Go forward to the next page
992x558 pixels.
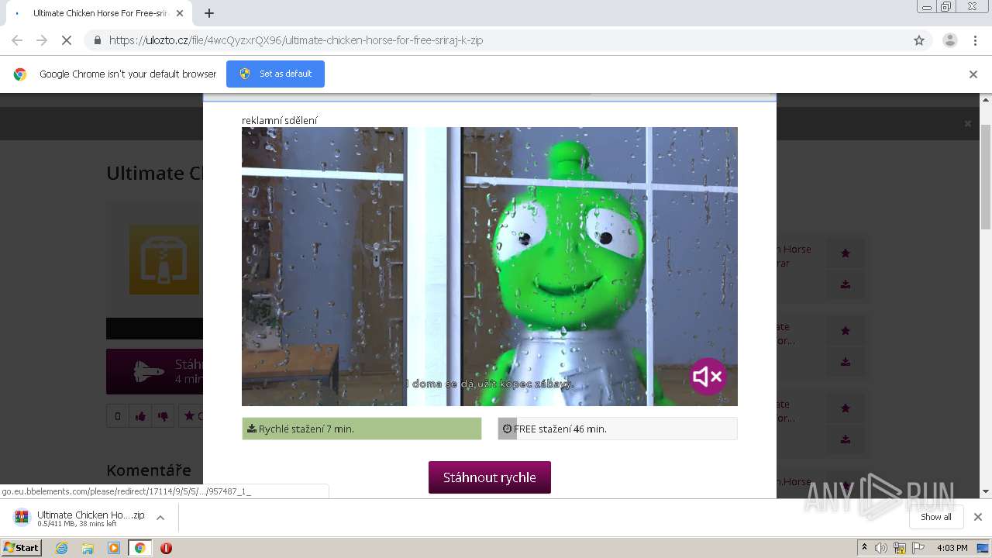(42, 40)
